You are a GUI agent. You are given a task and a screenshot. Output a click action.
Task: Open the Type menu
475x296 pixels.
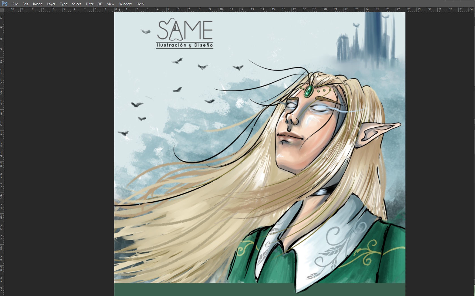(x=63, y=4)
